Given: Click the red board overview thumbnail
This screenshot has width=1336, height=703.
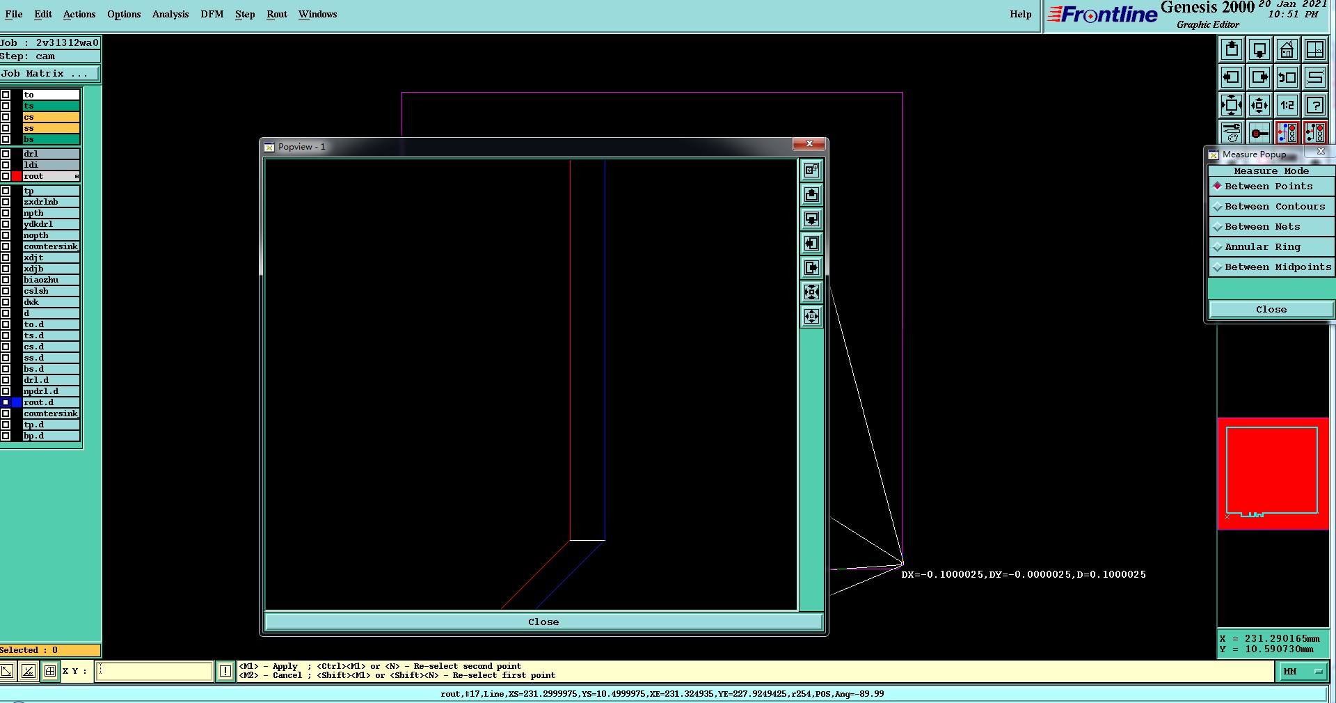Looking at the screenshot, I should tap(1273, 474).
